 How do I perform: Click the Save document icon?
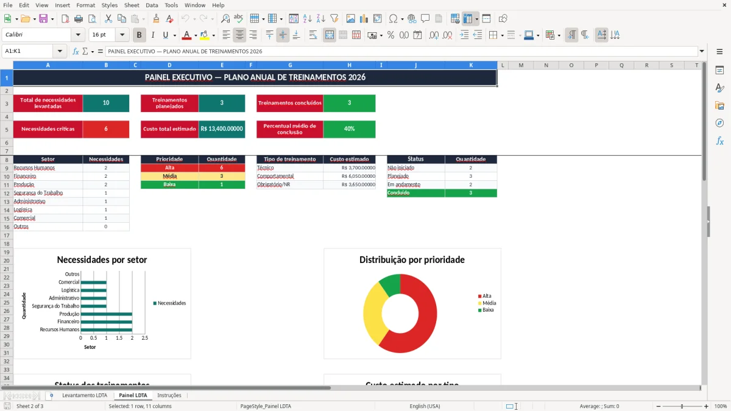(43, 19)
